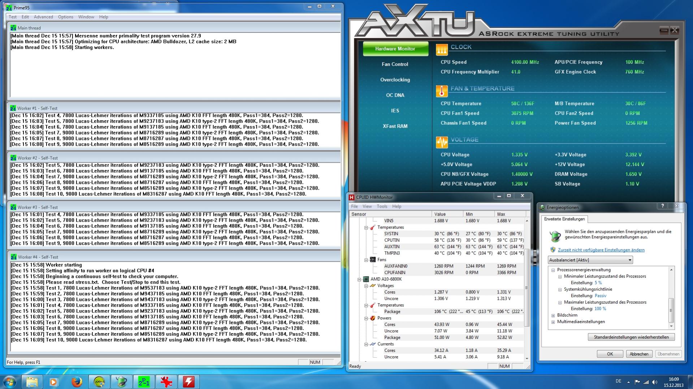Collapse Minimaler Leistungszustand des Prozessors

pos(560,277)
